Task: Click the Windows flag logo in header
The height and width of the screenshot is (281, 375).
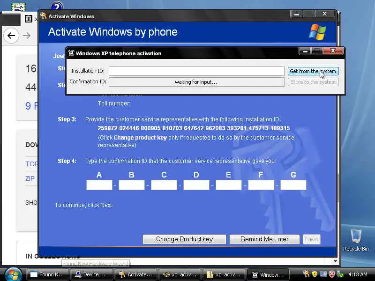Action: coord(317,32)
